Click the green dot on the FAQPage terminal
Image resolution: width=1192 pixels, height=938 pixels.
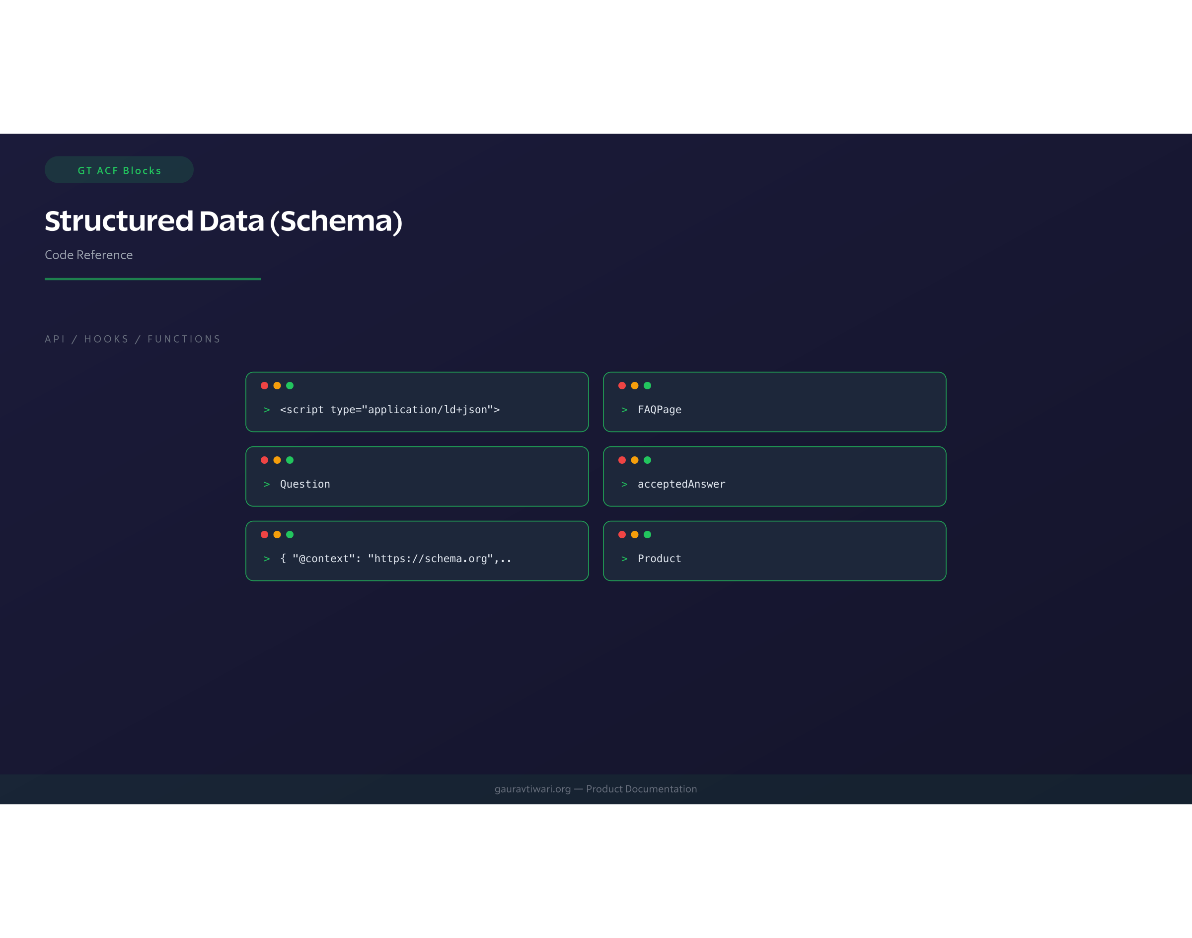click(x=648, y=385)
